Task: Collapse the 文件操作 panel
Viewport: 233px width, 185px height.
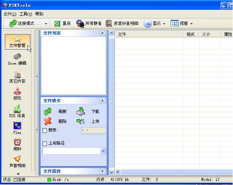Action: tap(102, 101)
